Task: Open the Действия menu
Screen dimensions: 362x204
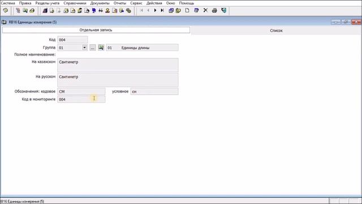Action: 154,3
